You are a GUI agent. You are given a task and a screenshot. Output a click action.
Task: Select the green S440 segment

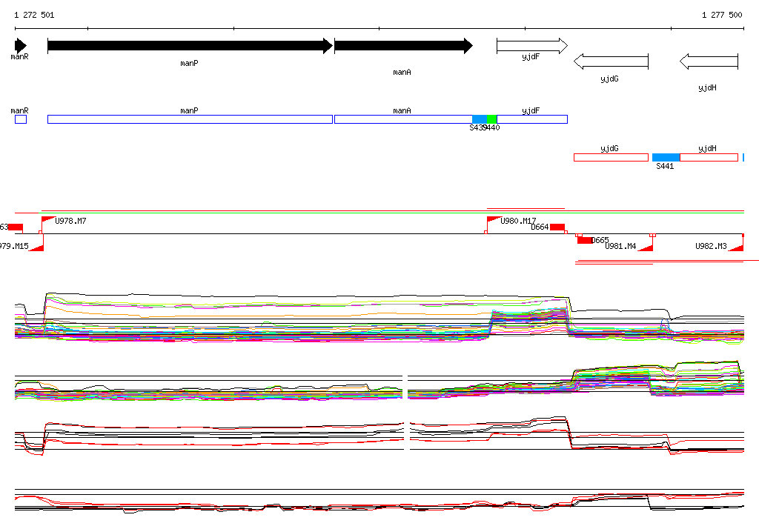tap(492, 119)
